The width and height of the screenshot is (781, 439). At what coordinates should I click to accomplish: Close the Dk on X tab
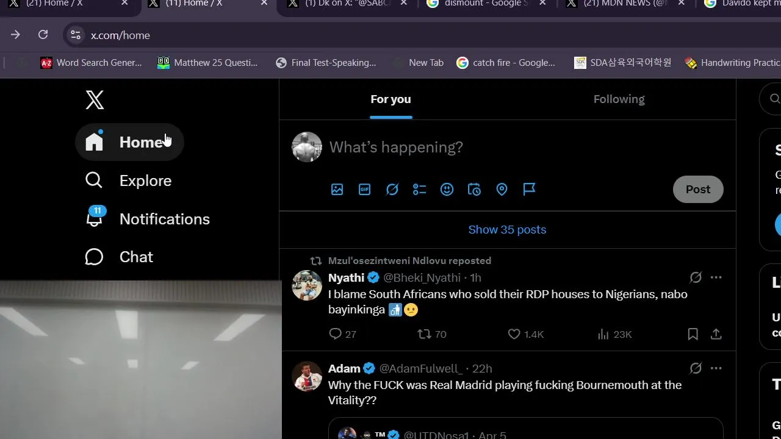click(x=403, y=3)
